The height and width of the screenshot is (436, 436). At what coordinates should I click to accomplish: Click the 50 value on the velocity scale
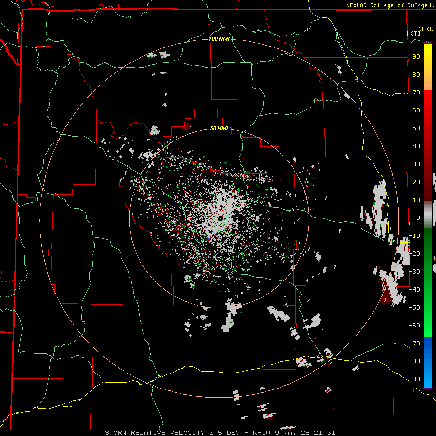pyautogui.click(x=416, y=128)
